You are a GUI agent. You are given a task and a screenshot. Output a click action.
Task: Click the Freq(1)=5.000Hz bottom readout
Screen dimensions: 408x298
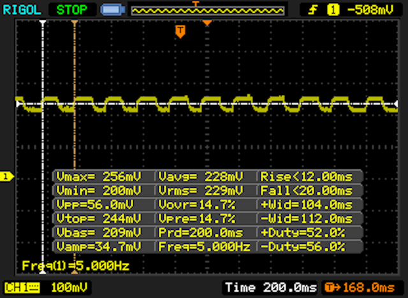tap(75, 266)
